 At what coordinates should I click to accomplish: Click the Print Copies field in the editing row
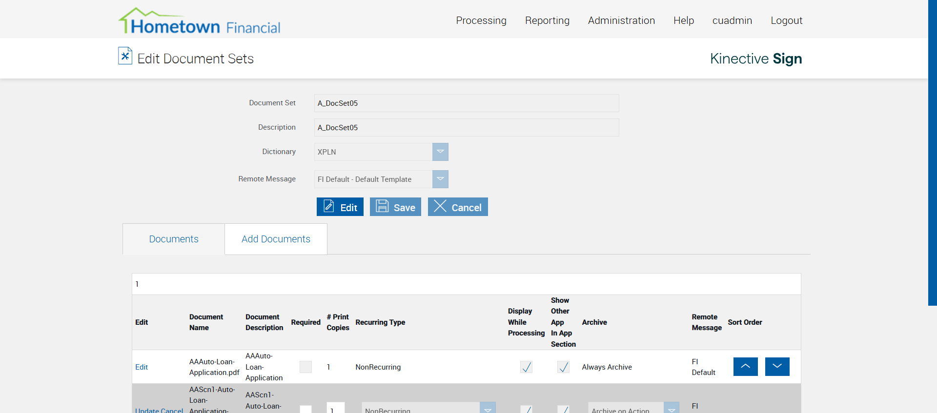click(x=336, y=409)
